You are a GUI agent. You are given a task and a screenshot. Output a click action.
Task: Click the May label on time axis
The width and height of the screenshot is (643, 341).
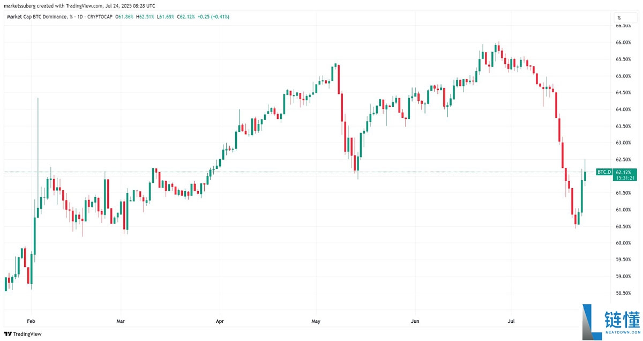tap(315, 322)
